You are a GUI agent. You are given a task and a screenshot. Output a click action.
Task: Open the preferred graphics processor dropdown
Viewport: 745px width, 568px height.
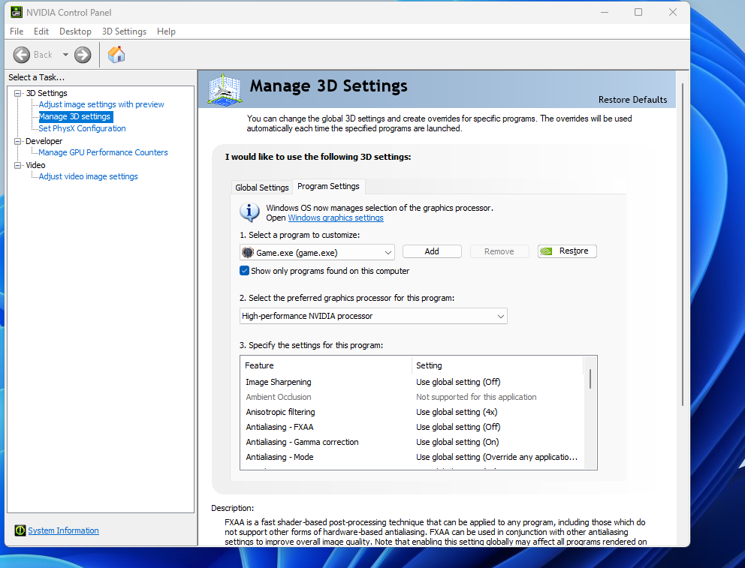coord(373,316)
